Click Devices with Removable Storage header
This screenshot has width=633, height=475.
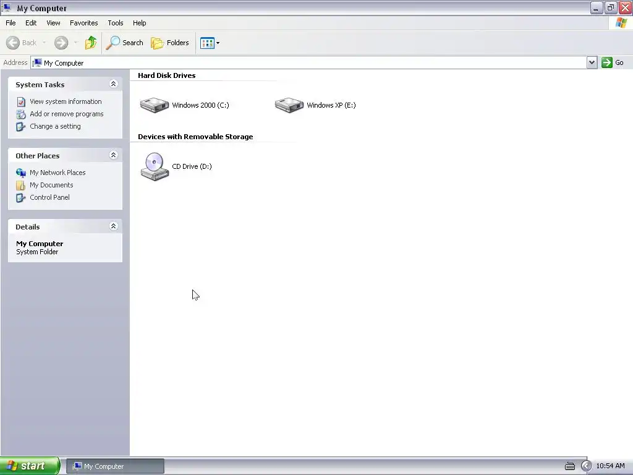pyautogui.click(x=195, y=137)
